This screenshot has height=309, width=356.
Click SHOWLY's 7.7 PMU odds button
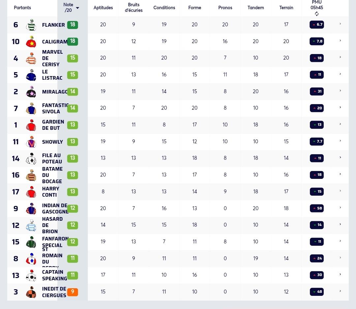(317, 141)
